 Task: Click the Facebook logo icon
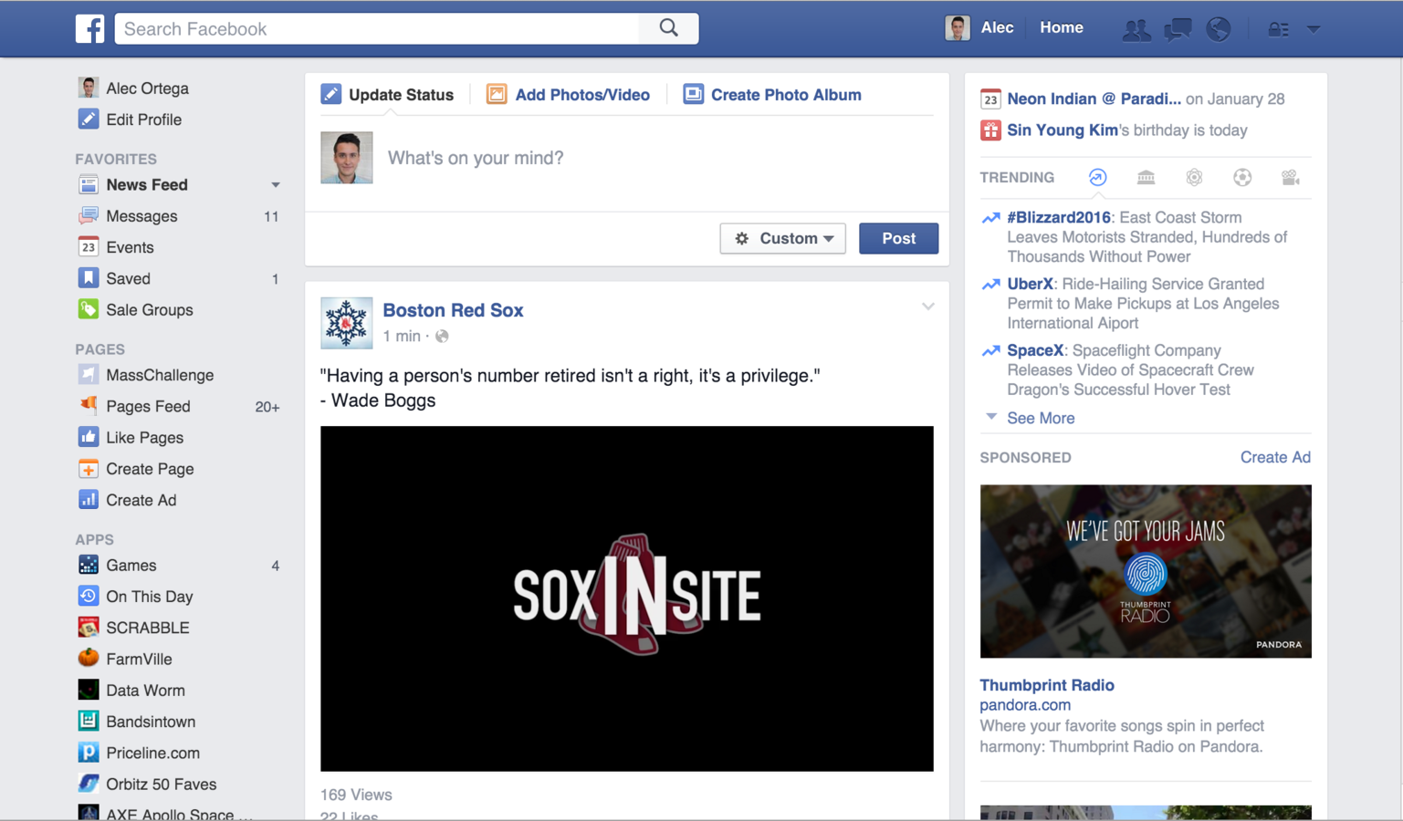coord(89,28)
